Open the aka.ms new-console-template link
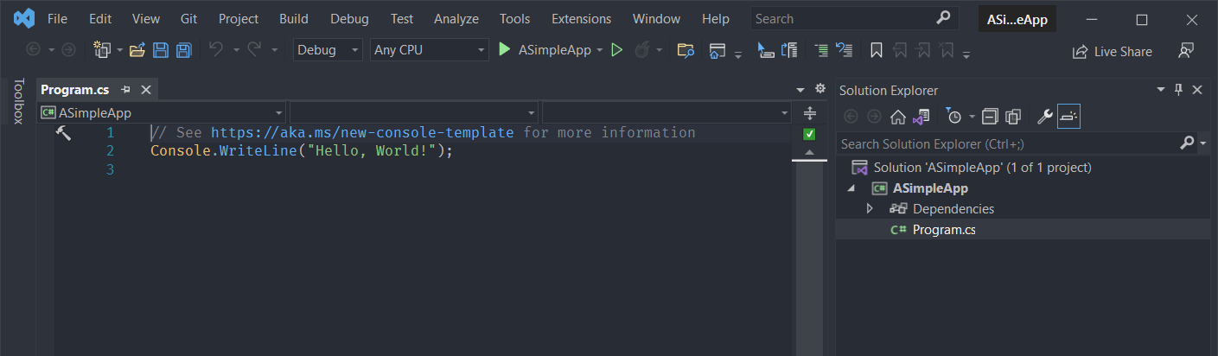The image size is (1218, 356). (362, 132)
